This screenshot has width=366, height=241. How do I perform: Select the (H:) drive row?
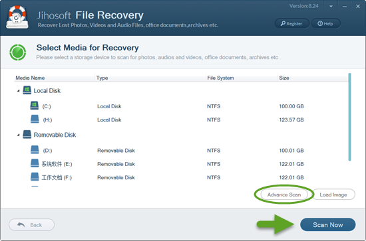click(x=181, y=120)
